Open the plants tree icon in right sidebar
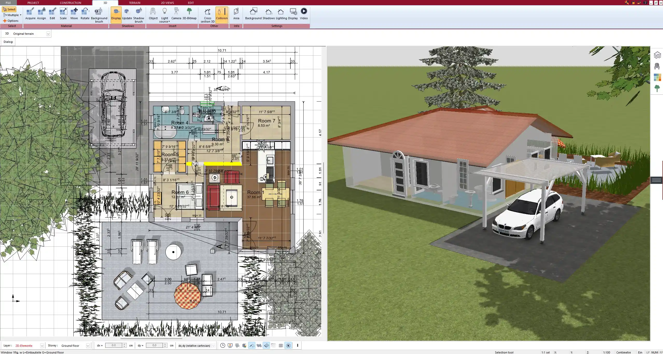The width and height of the screenshot is (663, 354). pos(657,88)
